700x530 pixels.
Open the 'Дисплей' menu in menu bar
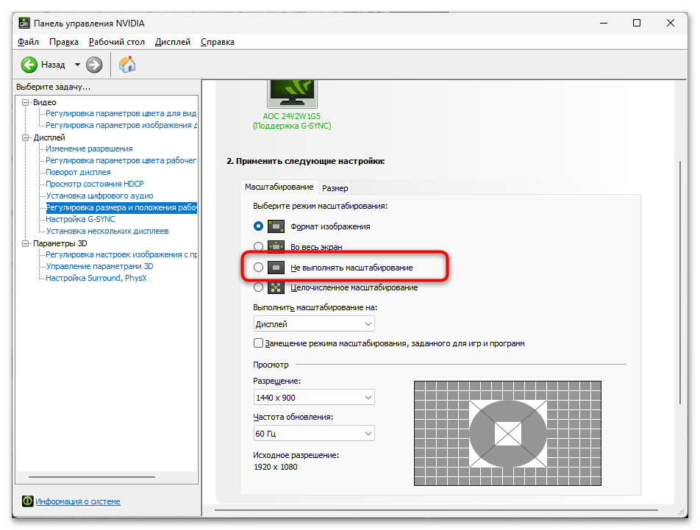173,42
